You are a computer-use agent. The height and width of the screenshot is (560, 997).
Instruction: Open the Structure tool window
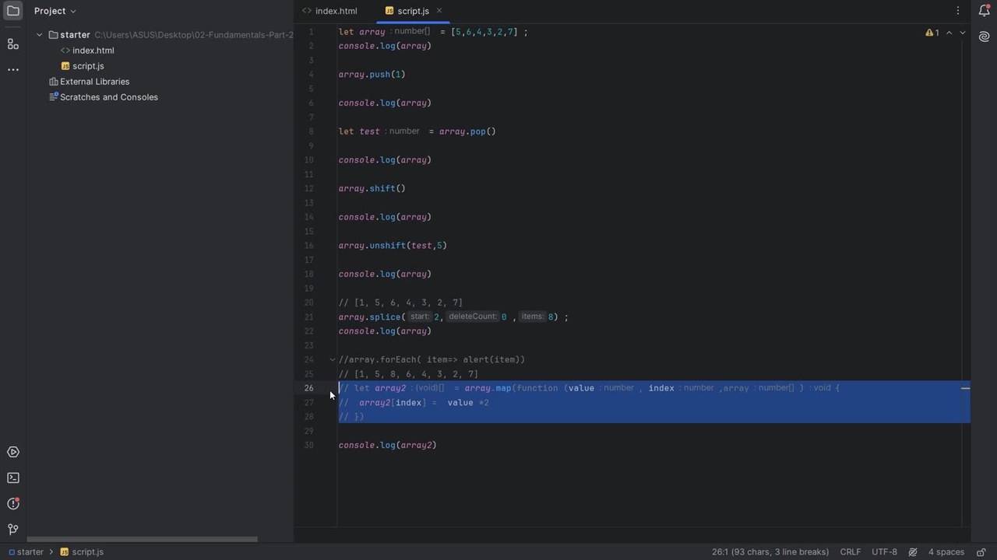coord(13,44)
